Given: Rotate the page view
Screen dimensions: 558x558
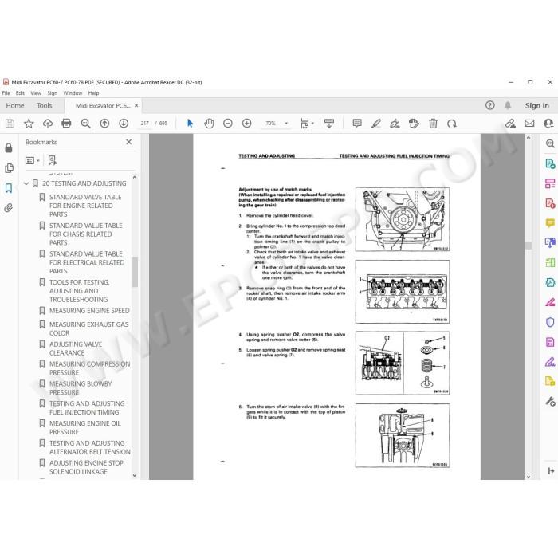Looking at the screenshot, I should (452, 124).
